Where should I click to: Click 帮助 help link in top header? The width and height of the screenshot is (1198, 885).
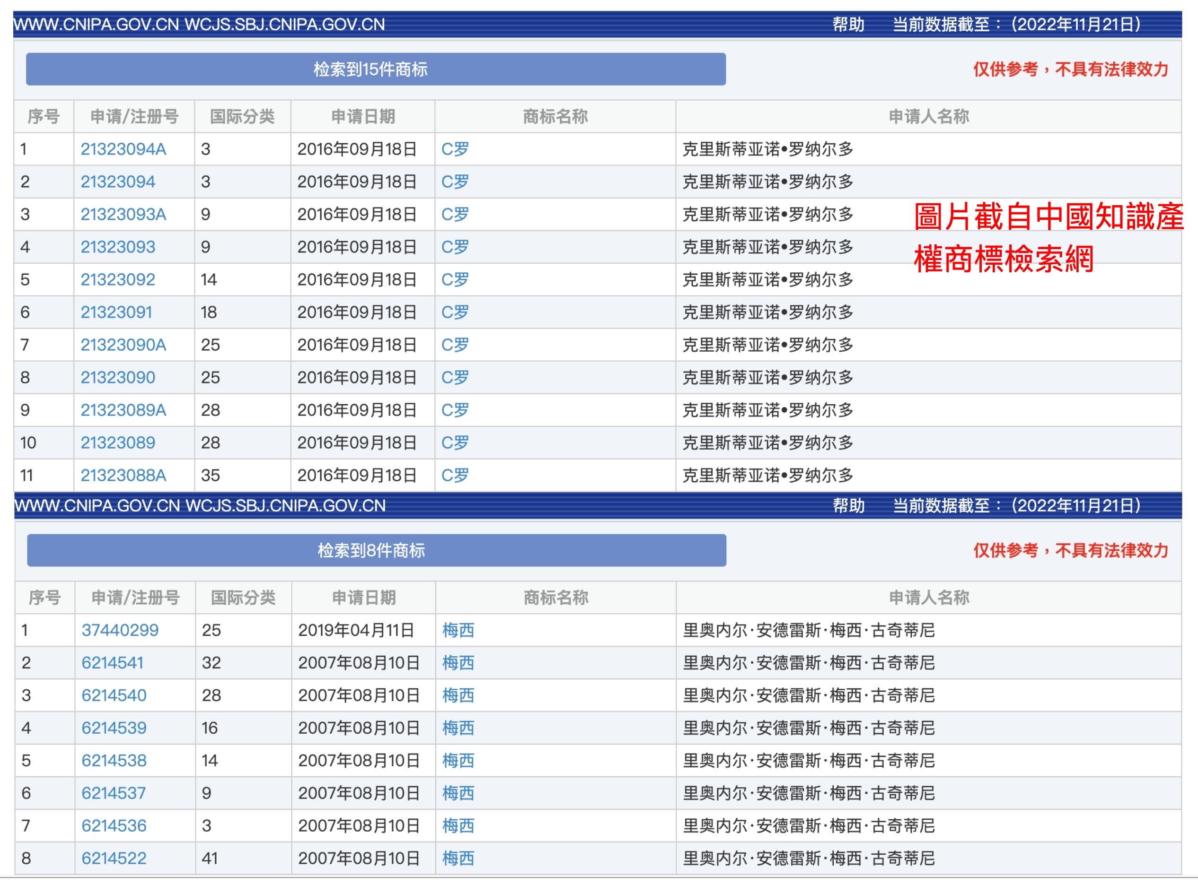pyautogui.click(x=848, y=25)
